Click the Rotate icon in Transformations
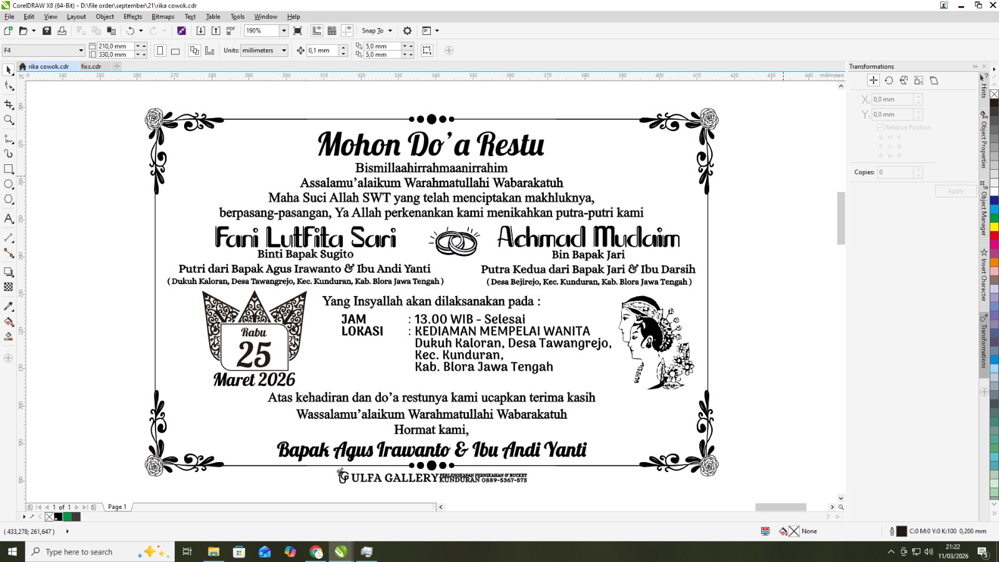The image size is (999, 562). pos(888,81)
